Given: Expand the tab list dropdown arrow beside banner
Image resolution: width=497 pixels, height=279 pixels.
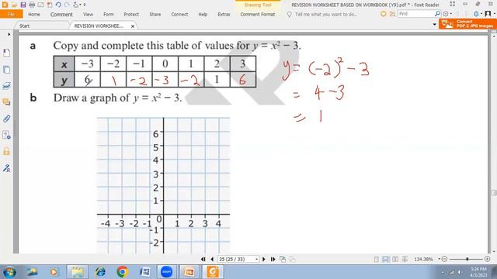Looking at the screenshot, I should [435, 24].
